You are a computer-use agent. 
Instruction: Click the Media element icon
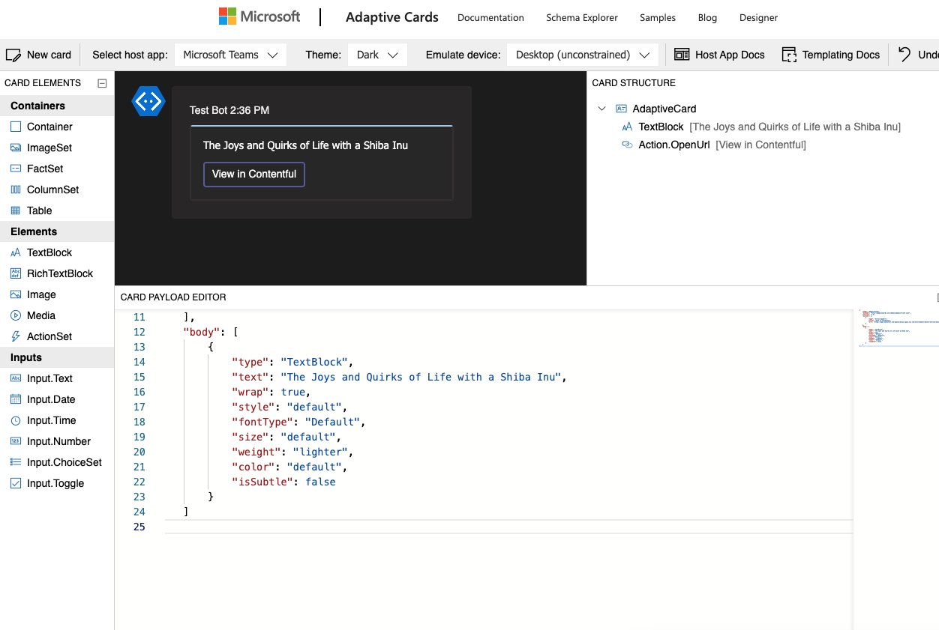16,315
